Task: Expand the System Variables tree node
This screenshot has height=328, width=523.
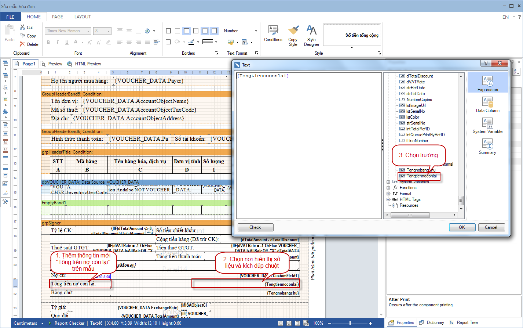Action: 388,182
